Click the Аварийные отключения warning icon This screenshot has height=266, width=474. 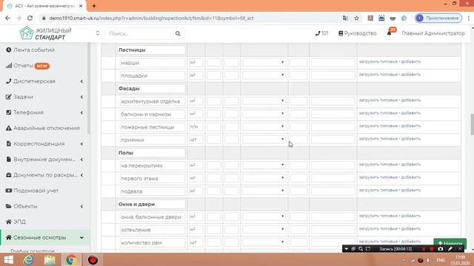(8, 128)
